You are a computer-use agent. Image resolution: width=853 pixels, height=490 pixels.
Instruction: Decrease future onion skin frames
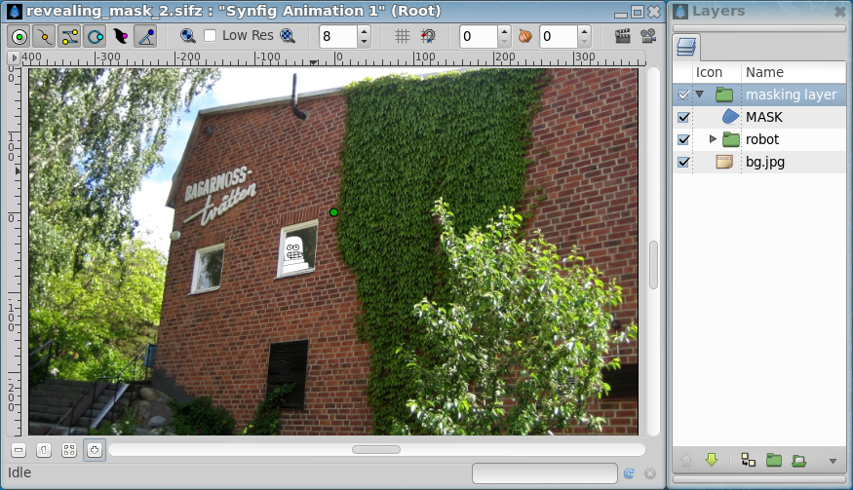584,42
